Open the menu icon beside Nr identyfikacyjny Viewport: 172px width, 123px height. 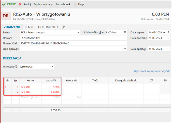coord(125,33)
